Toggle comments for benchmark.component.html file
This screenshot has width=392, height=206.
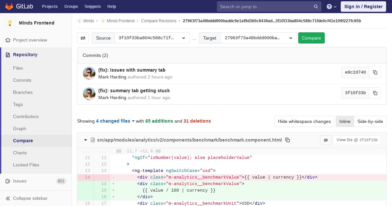click(x=326, y=140)
